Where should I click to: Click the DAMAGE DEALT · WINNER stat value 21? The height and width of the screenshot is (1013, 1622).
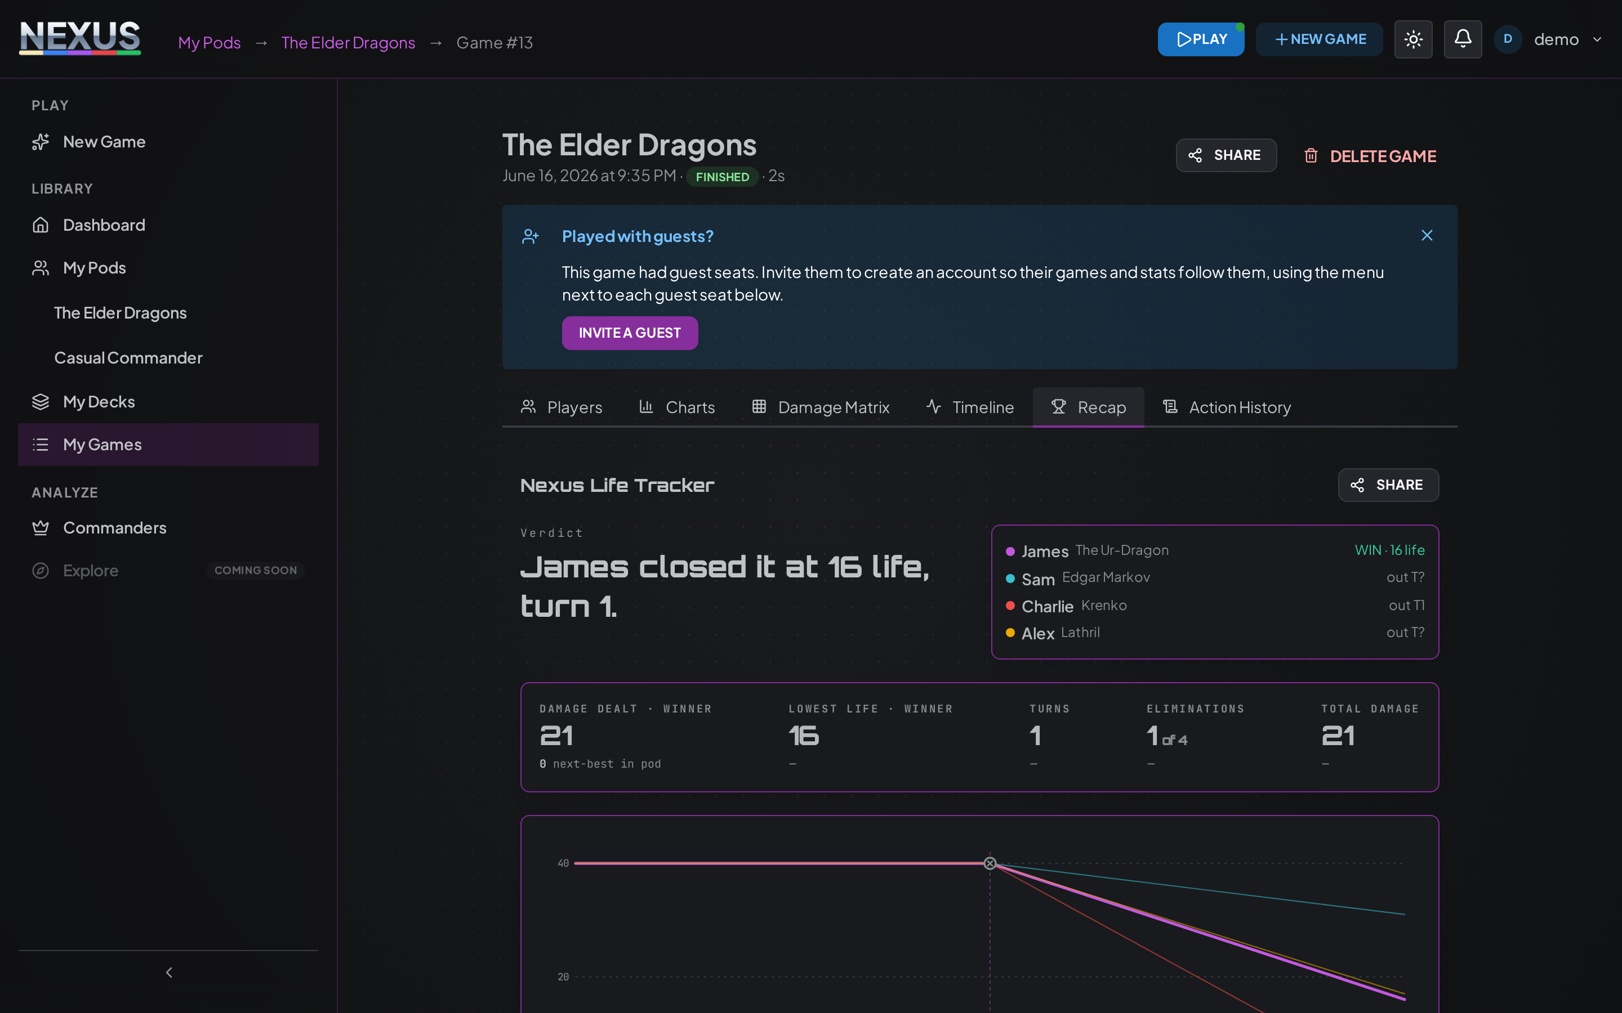point(556,736)
